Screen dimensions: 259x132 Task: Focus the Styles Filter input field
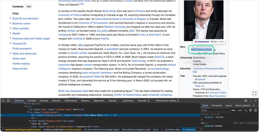click(215, 110)
